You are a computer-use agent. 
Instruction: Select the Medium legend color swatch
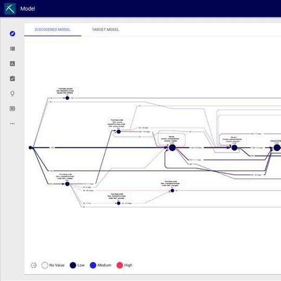coord(93,265)
